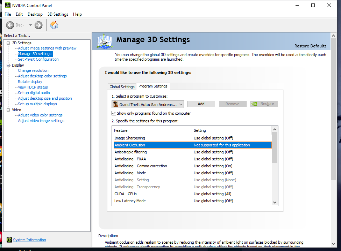Maximize the NVIDIA Control Panel window
The width and height of the screenshot is (341, 251).
[x=313, y=5]
